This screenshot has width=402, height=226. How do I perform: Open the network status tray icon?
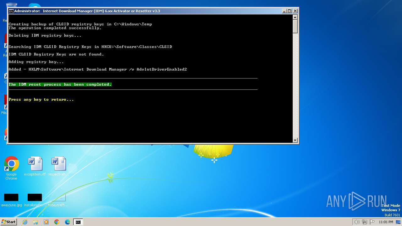pos(365,222)
